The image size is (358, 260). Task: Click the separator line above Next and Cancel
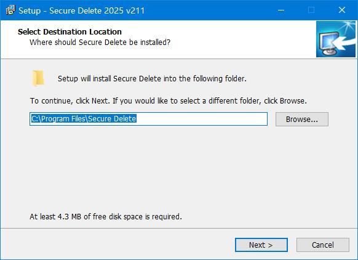click(x=179, y=228)
